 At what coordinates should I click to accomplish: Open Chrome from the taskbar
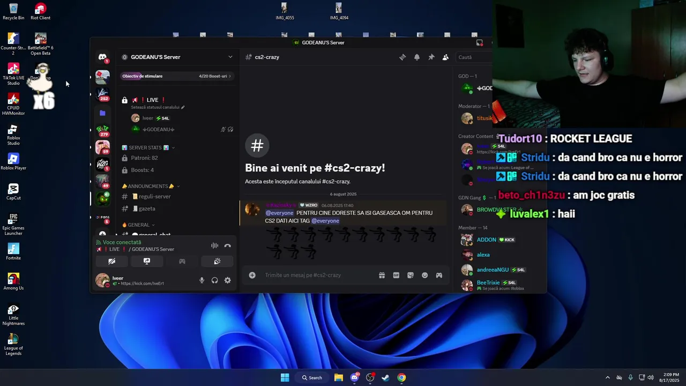click(401, 377)
